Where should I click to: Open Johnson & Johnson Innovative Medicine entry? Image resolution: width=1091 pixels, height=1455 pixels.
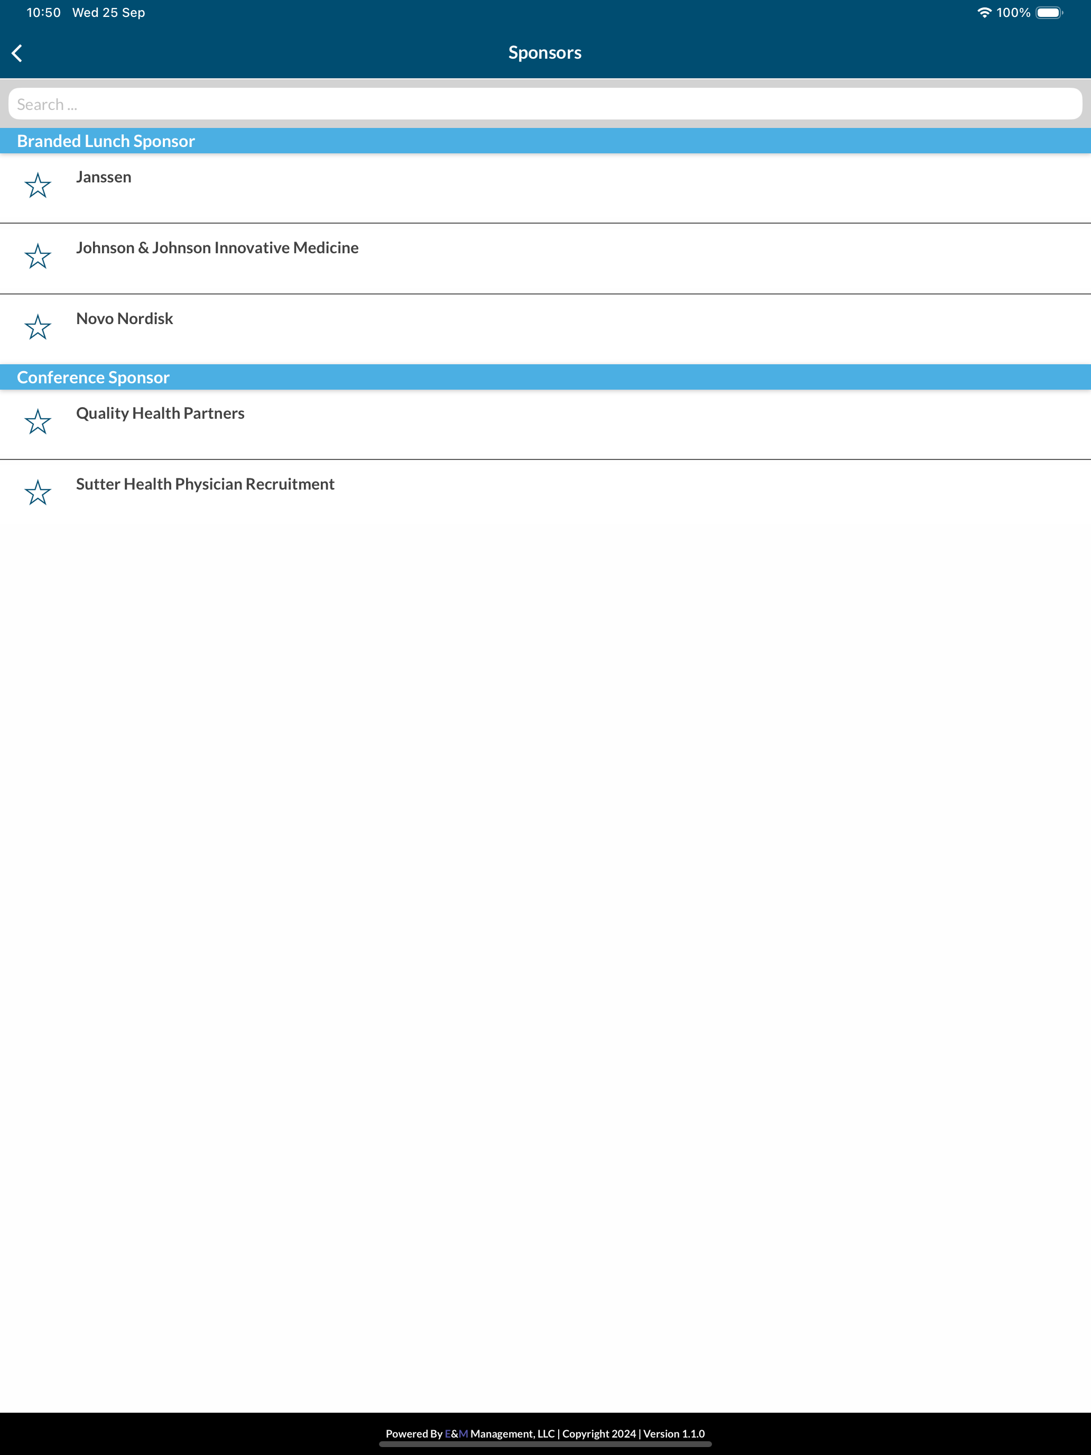click(545, 259)
